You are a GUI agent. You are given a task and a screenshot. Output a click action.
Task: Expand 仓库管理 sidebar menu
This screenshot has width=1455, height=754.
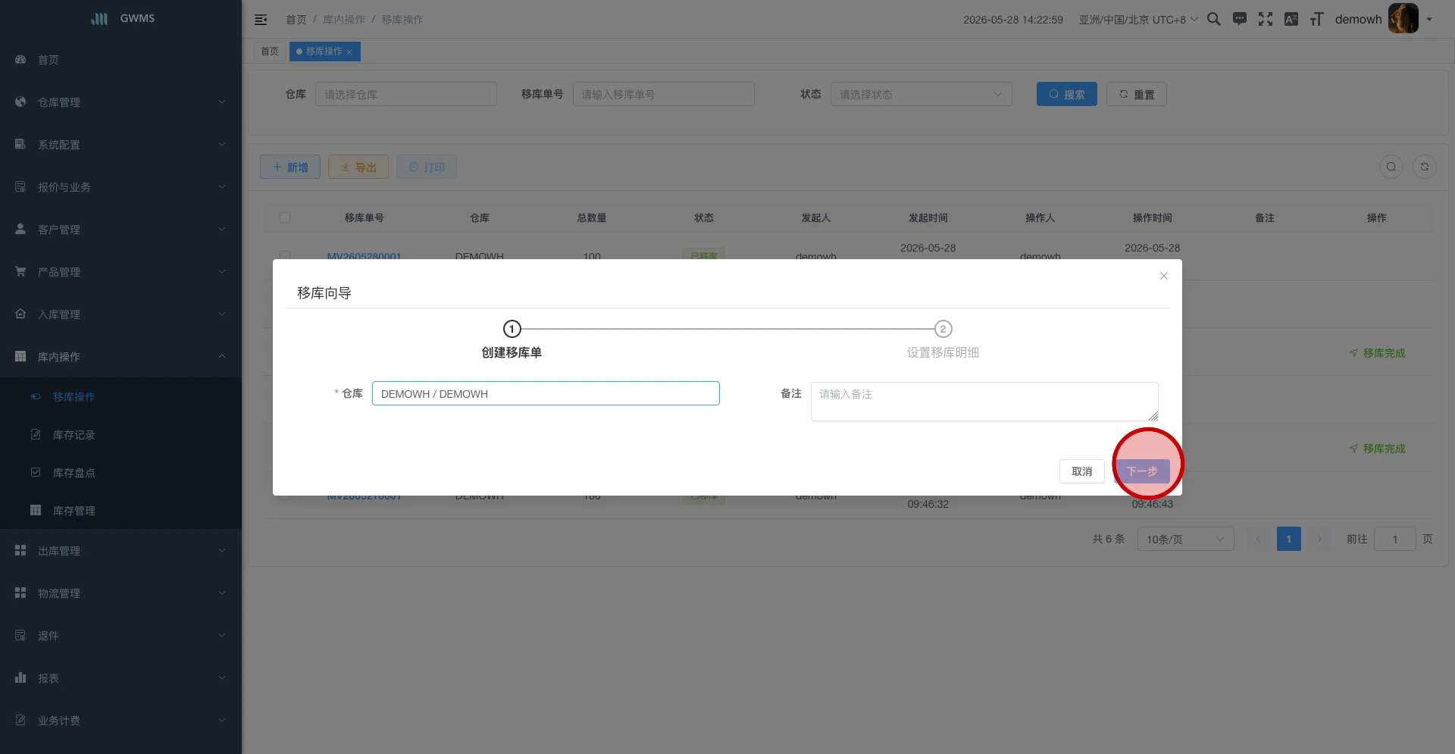pyautogui.click(x=121, y=102)
